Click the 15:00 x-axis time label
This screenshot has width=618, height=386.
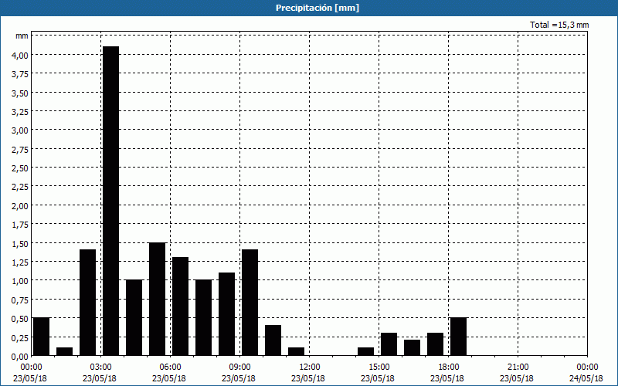pyautogui.click(x=379, y=367)
